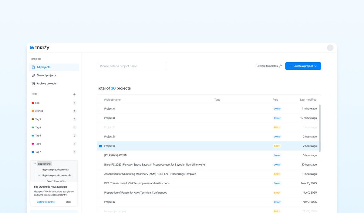
Task: Click the red IEEE tag icon
Action: coord(33,103)
